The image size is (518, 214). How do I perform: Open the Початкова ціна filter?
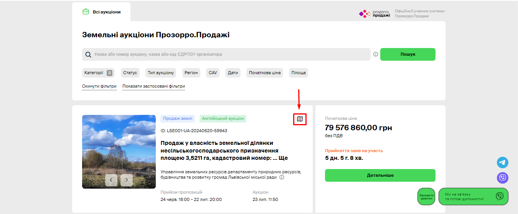point(264,73)
